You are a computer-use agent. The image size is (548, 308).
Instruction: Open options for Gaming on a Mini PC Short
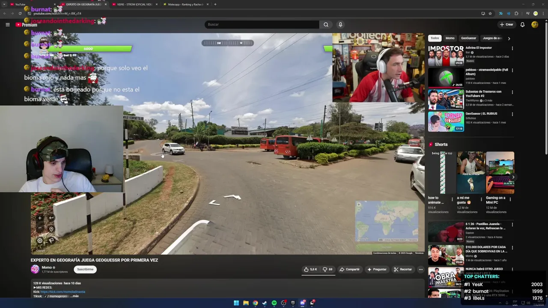click(x=510, y=199)
